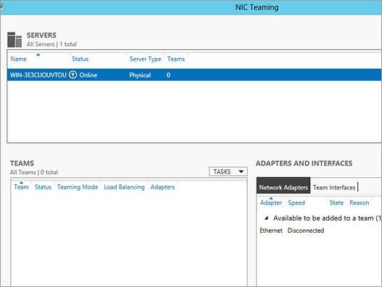Sort servers by Teams column
382x287 pixels.
coord(176,59)
